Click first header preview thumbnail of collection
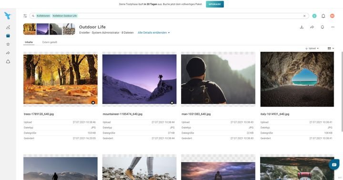This screenshot has width=343, height=180. [x=30, y=29]
